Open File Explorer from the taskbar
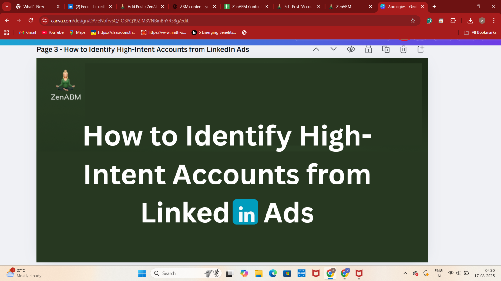 pyautogui.click(x=258, y=273)
